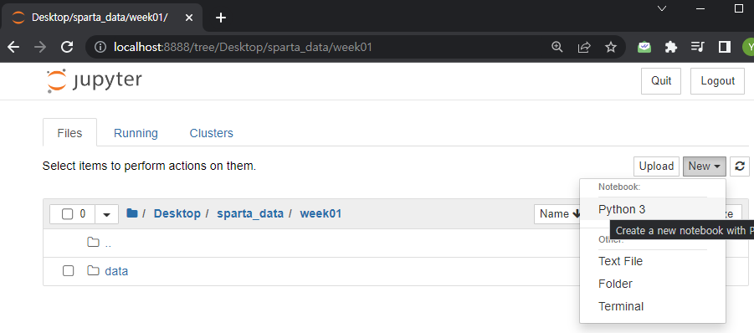Switch to the Clusters tab
The height and width of the screenshot is (333, 754).
coord(212,133)
